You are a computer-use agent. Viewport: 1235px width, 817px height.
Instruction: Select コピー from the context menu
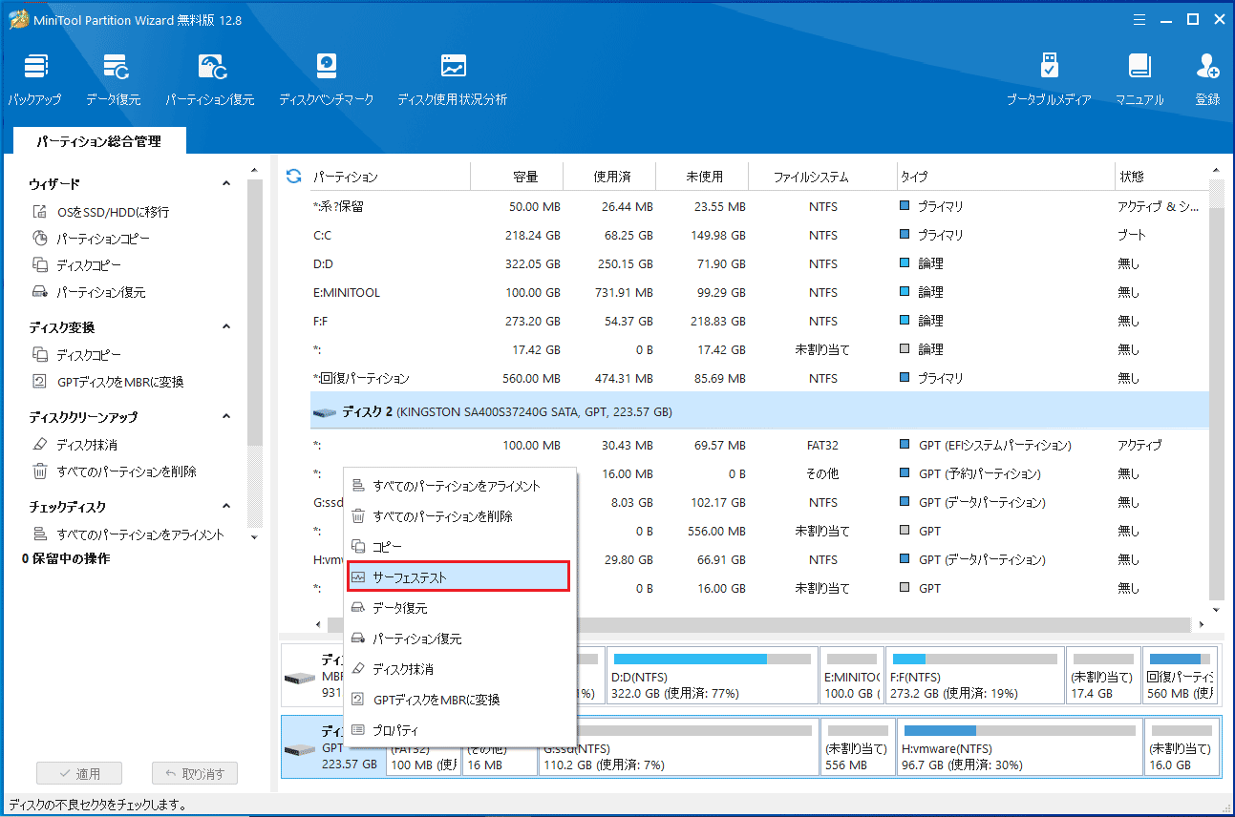[x=459, y=547]
